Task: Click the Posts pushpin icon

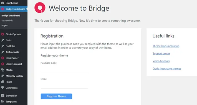Action: click(x=2, y=40)
